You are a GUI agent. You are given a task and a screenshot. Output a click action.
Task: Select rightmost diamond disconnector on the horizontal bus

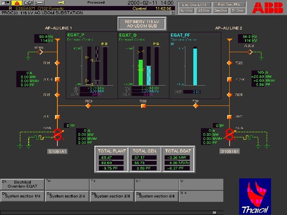tap(196, 106)
